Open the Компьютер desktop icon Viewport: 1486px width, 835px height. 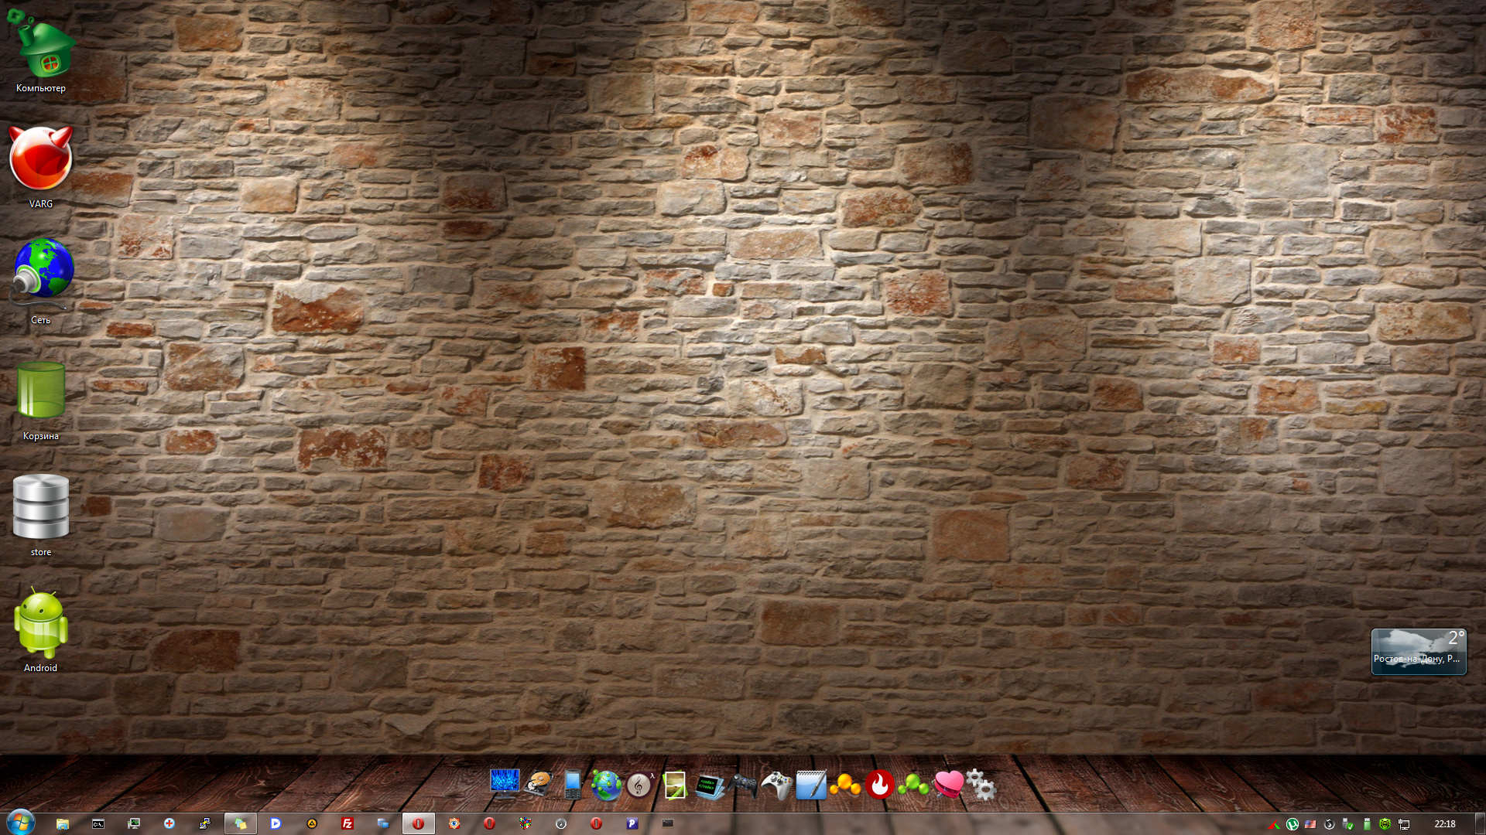tap(43, 49)
